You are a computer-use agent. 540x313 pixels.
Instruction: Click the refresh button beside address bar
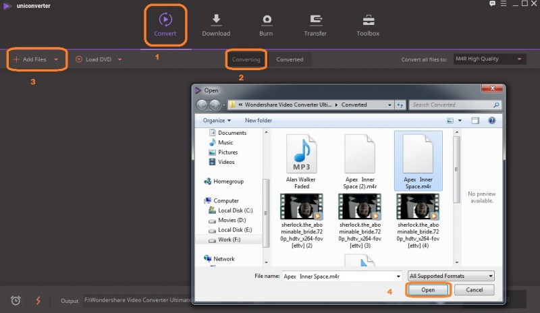click(x=400, y=105)
